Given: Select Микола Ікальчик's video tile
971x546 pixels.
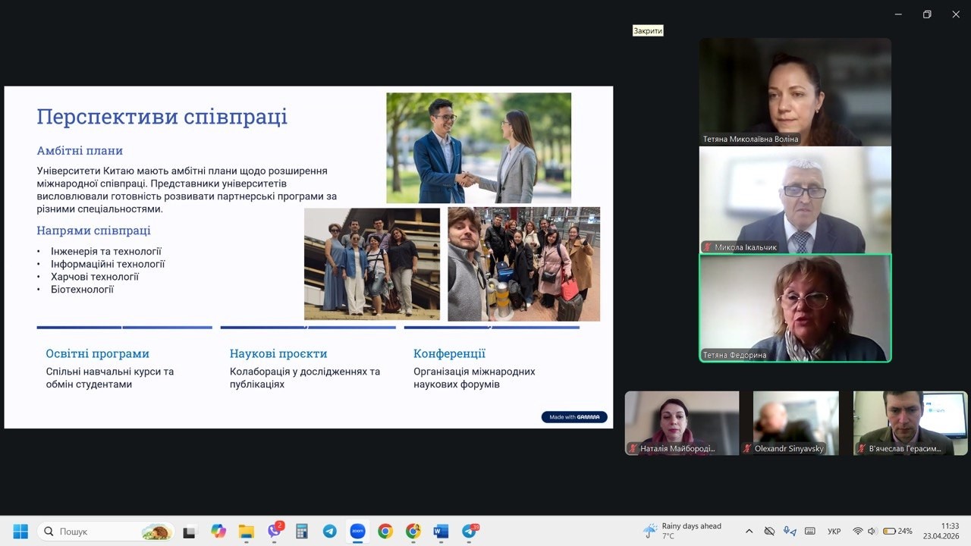Looking at the screenshot, I should coord(795,199).
